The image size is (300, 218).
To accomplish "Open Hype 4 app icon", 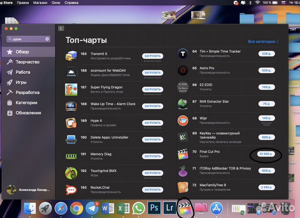I will (x=71, y=123).
